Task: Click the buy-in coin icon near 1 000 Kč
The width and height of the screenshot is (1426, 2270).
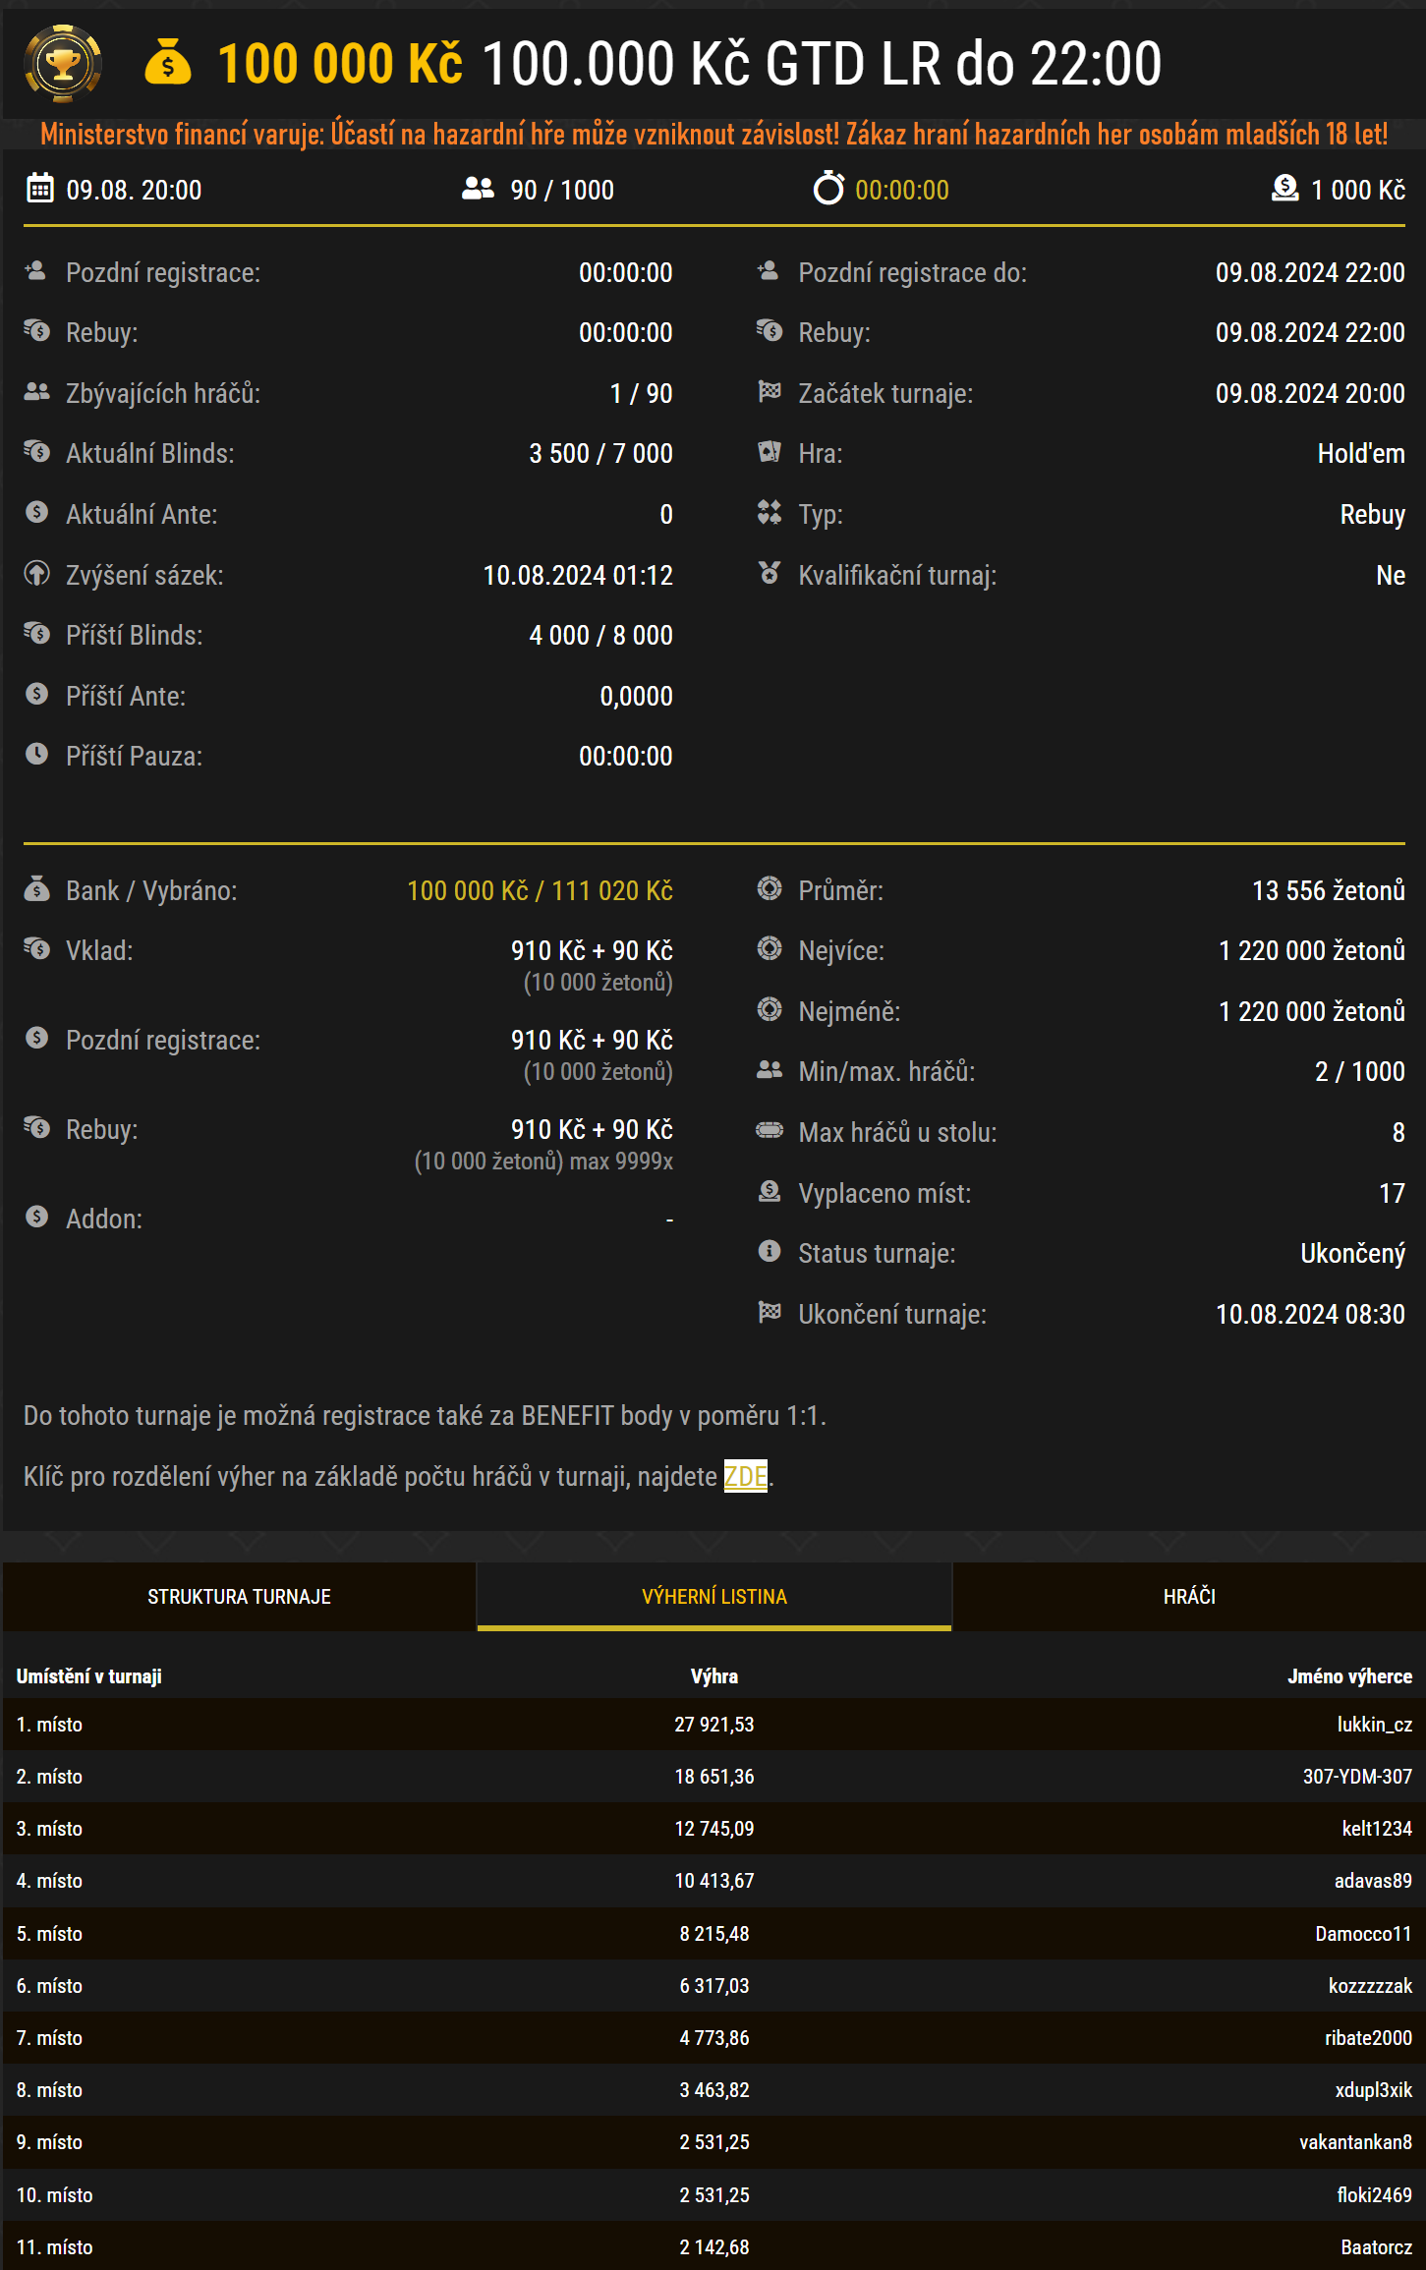Action: [1284, 189]
